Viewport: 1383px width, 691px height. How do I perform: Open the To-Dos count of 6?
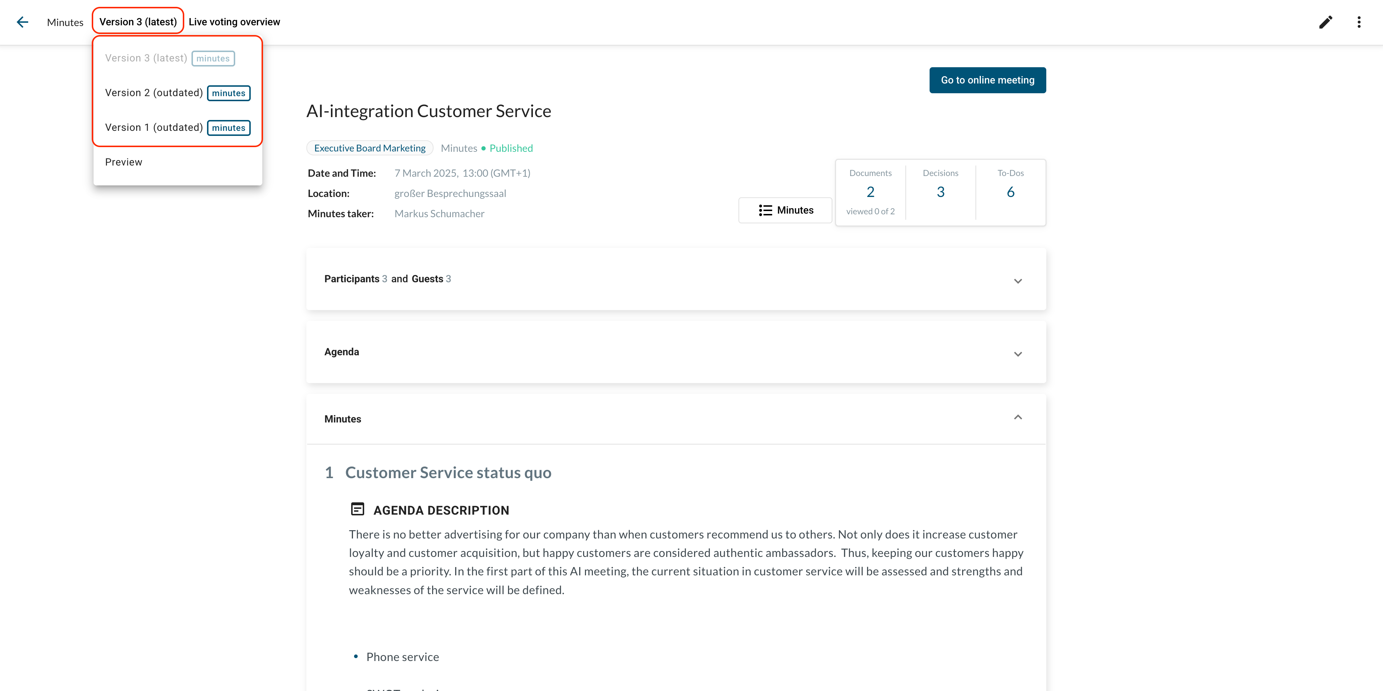coord(1010,192)
